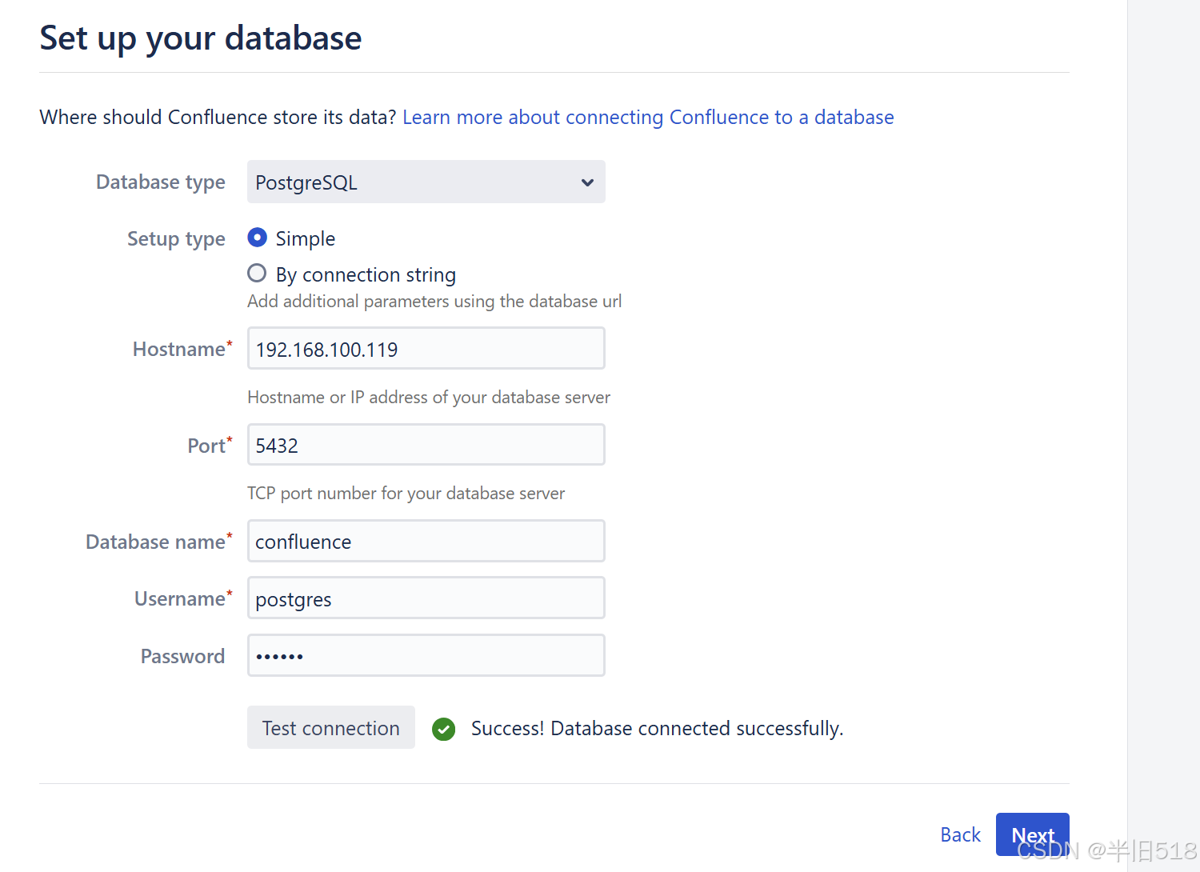Open the Database type dropdown
This screenshot has height=872, width=1200.
click(x=426, y=182)
